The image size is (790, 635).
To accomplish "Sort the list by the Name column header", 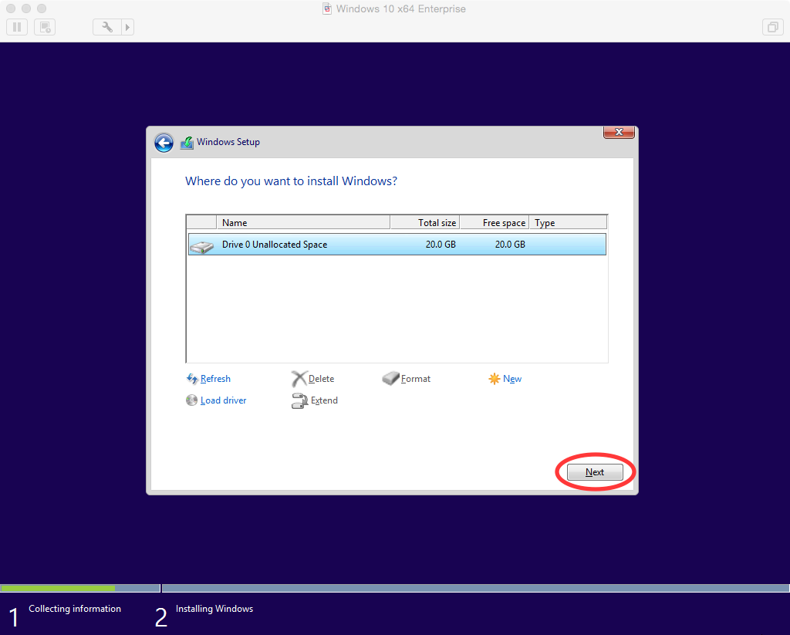I will click(x=303, y=223).
